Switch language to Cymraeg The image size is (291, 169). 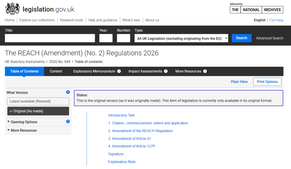point(276,20)
